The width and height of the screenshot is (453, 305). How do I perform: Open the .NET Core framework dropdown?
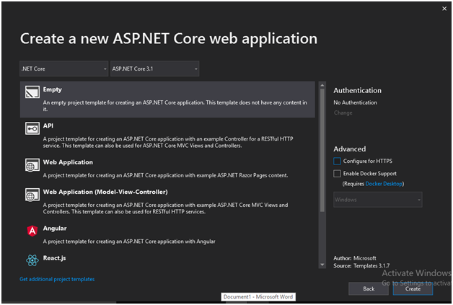(x=64, y=68)
